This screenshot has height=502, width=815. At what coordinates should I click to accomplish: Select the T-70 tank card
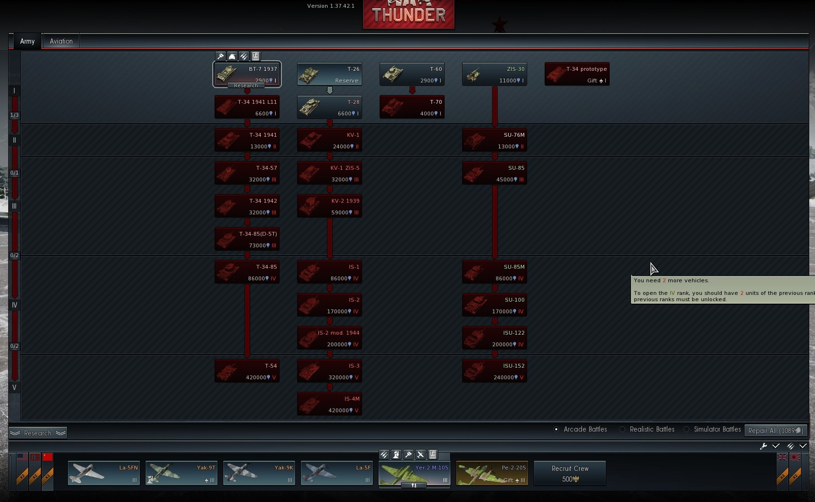click(412, 107)
